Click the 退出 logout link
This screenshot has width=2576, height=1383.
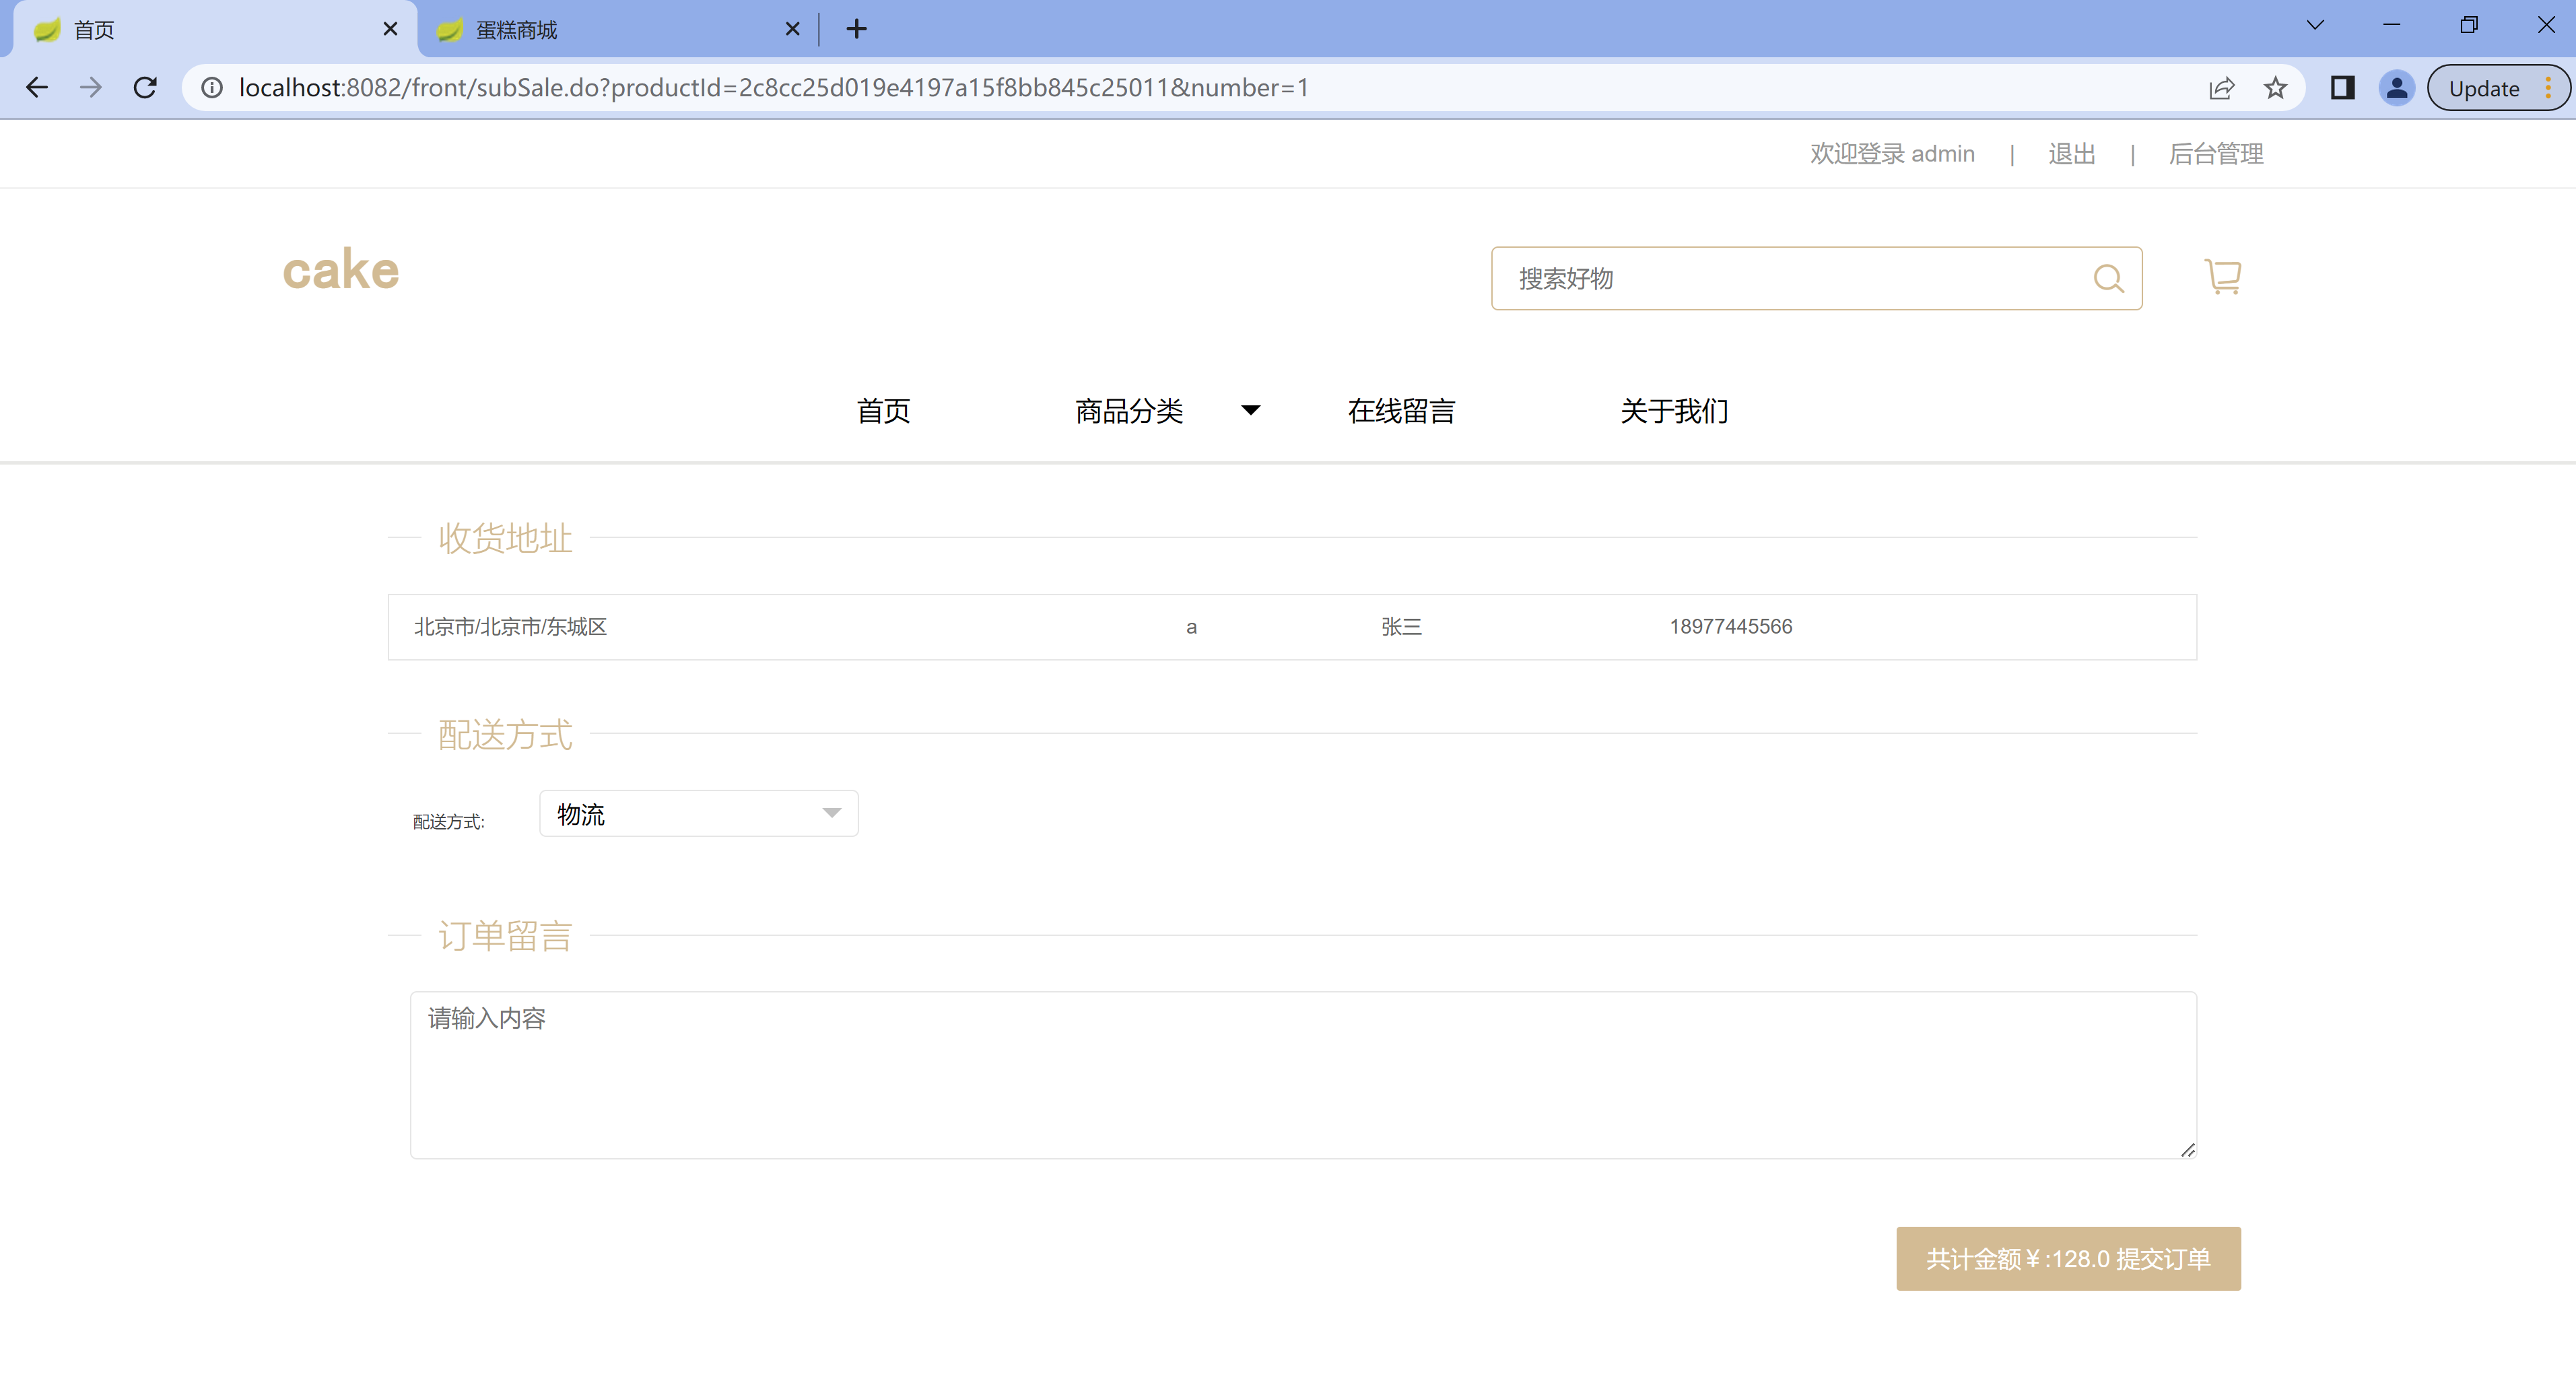tap(2071, 154)
